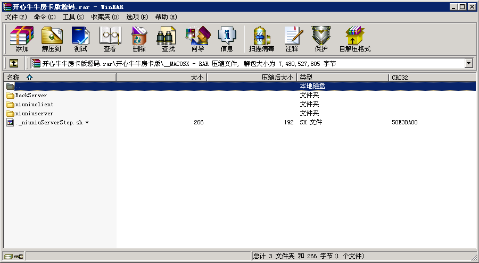Show archive Info (信息) icon
This screenshot has width=479, height=263.
tap(227, 39)
